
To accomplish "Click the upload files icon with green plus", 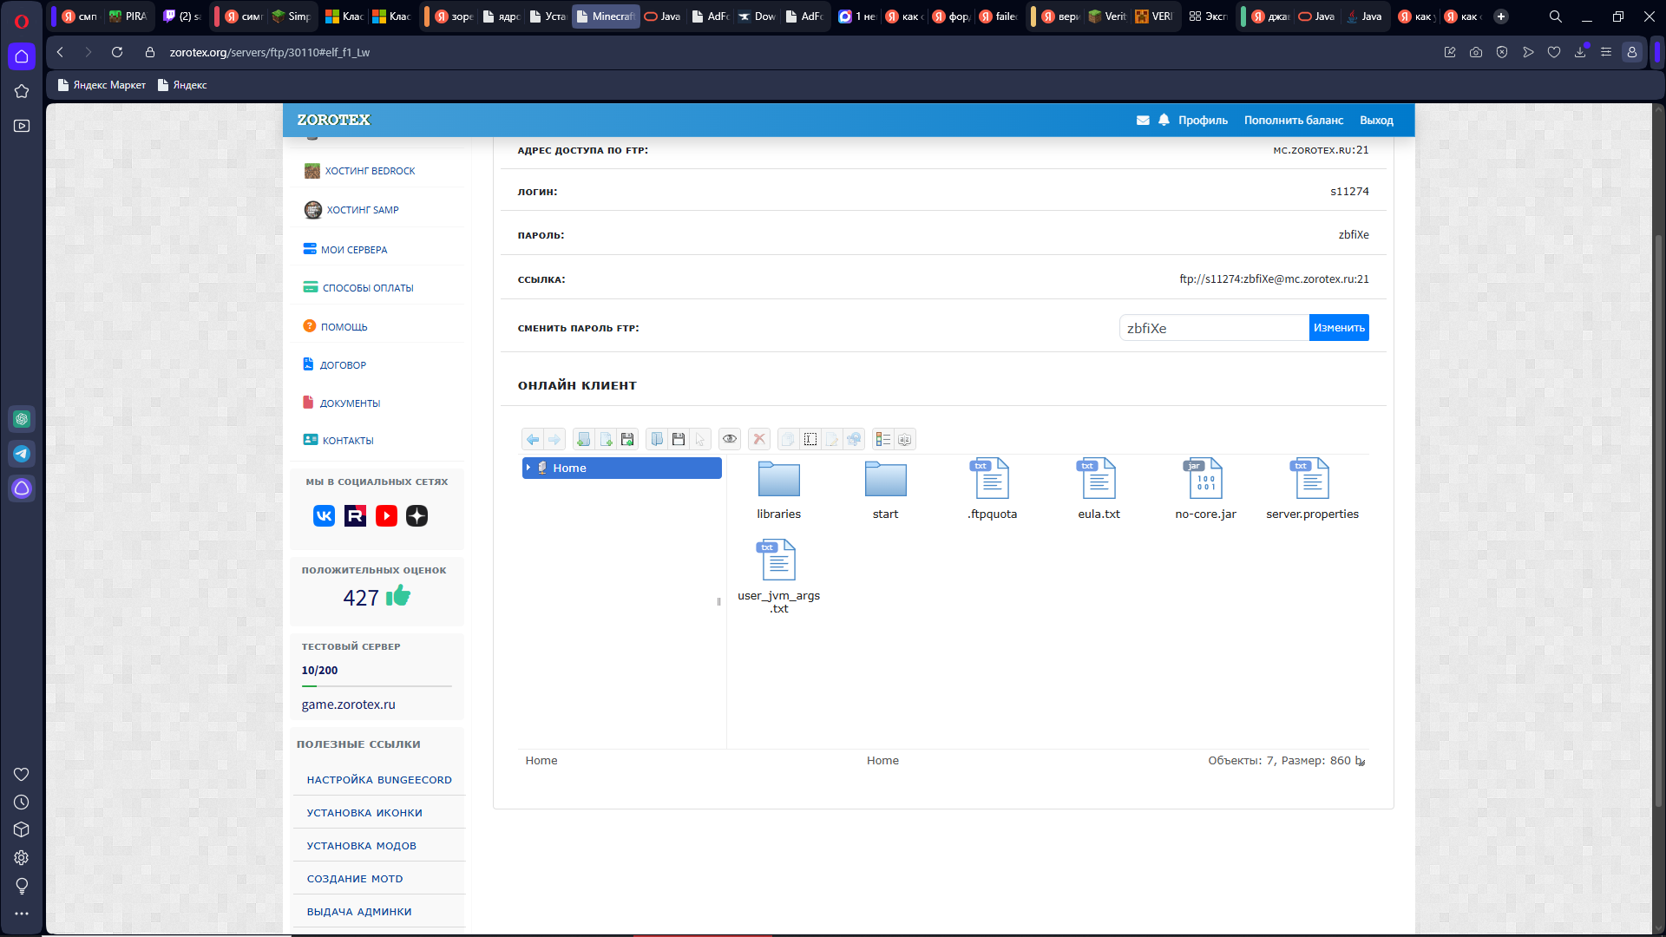I will point(627,439).
